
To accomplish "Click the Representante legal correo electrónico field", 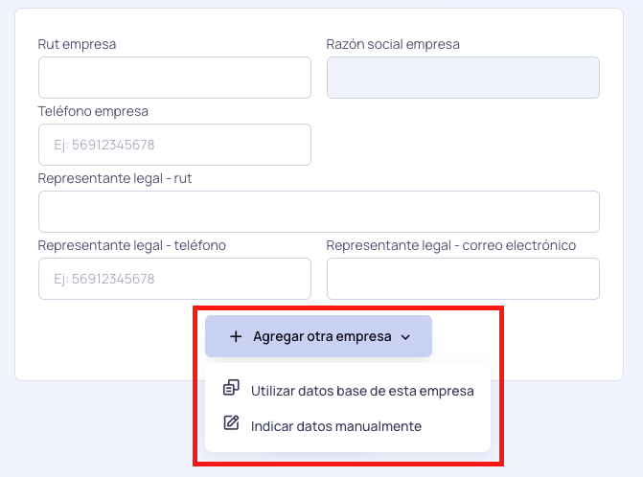I will pos(463,279).
